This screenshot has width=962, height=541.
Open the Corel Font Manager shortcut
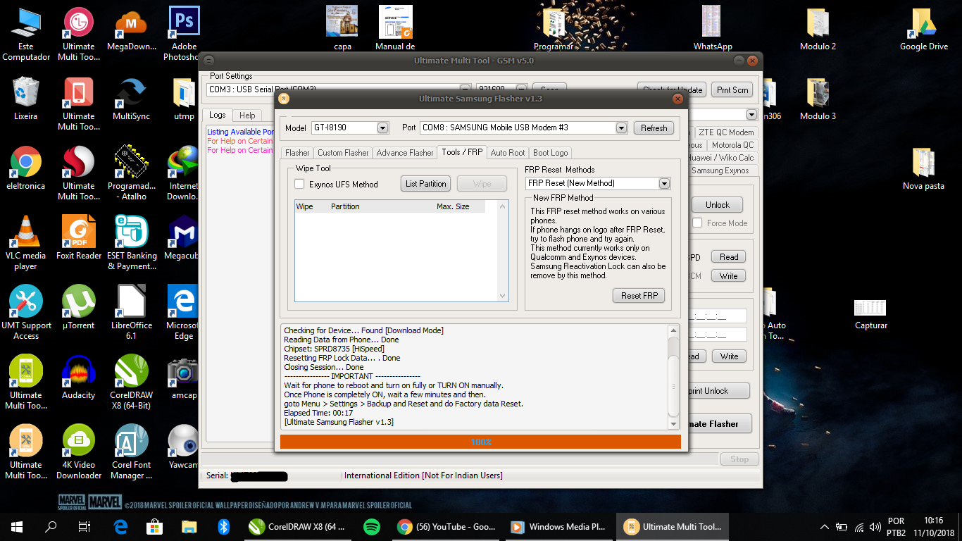point(131,452)
